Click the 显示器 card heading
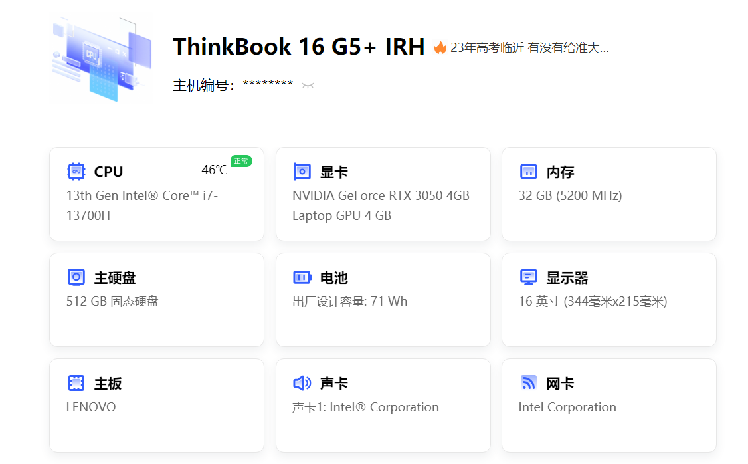The image size is (748, 464). [567, 277]
